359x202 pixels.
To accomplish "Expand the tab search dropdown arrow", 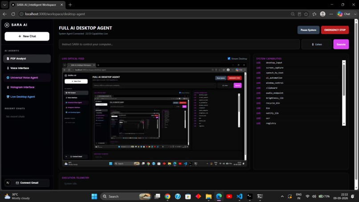I will [4, 4].
